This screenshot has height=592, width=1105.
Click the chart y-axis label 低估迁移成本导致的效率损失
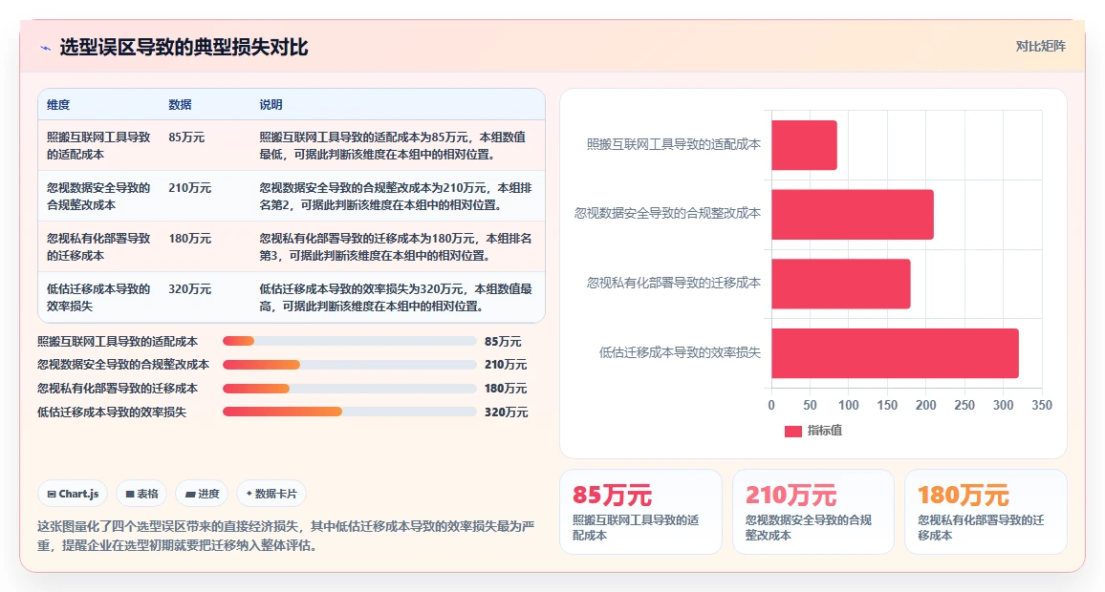[680, 352]
